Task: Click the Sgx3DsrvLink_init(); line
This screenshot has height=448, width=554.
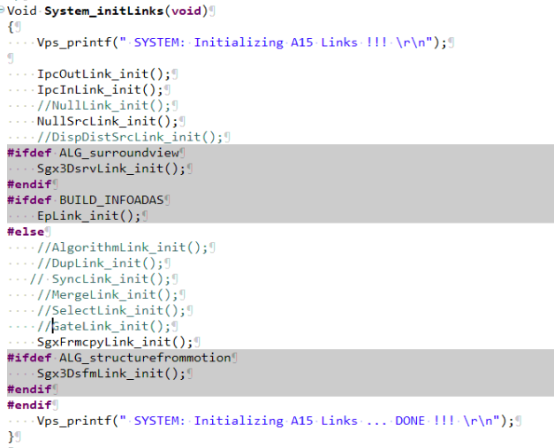Action: 111,169
